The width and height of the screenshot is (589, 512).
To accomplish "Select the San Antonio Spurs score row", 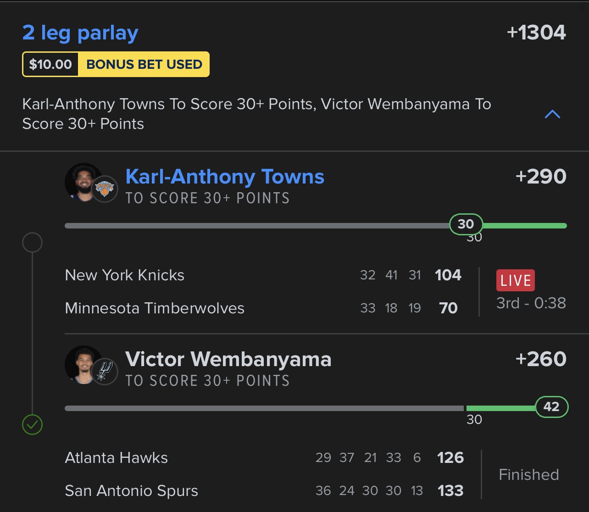I will 264,491.
